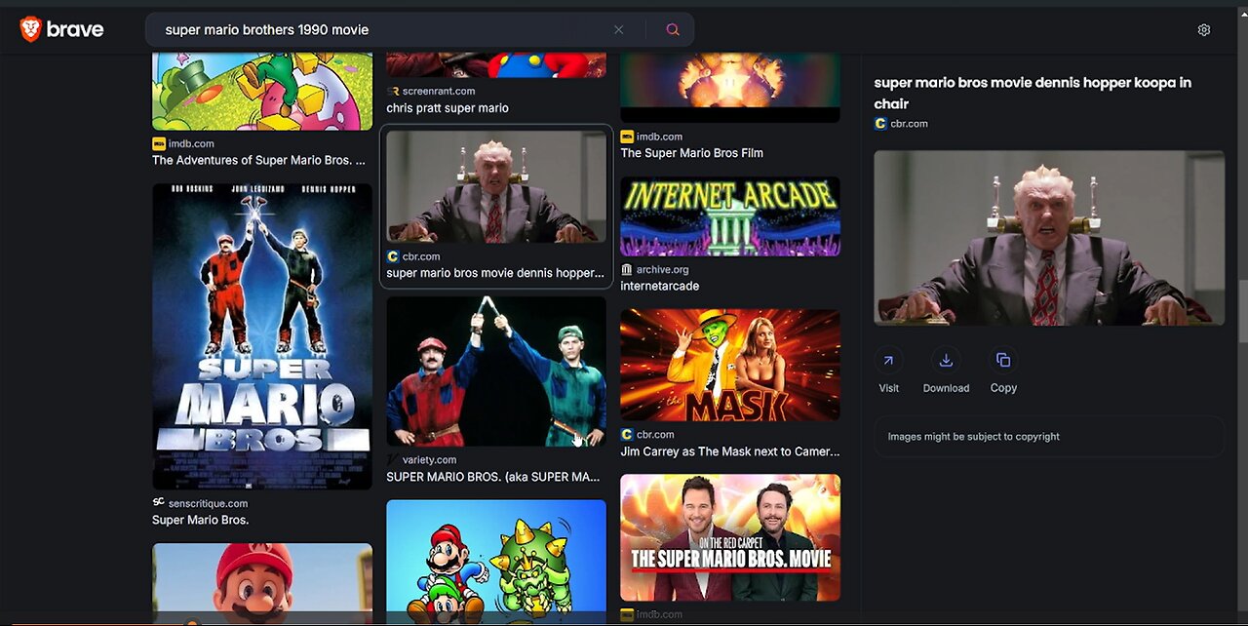The height and width of the screenshot is (626, 1248).
Task: Click inside the search text field
Action: [x=380, y=29]
